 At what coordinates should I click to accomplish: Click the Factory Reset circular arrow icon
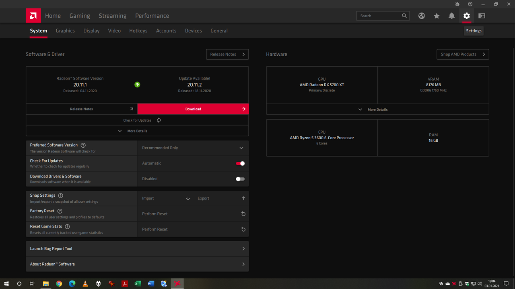click(x=243, y=214)
